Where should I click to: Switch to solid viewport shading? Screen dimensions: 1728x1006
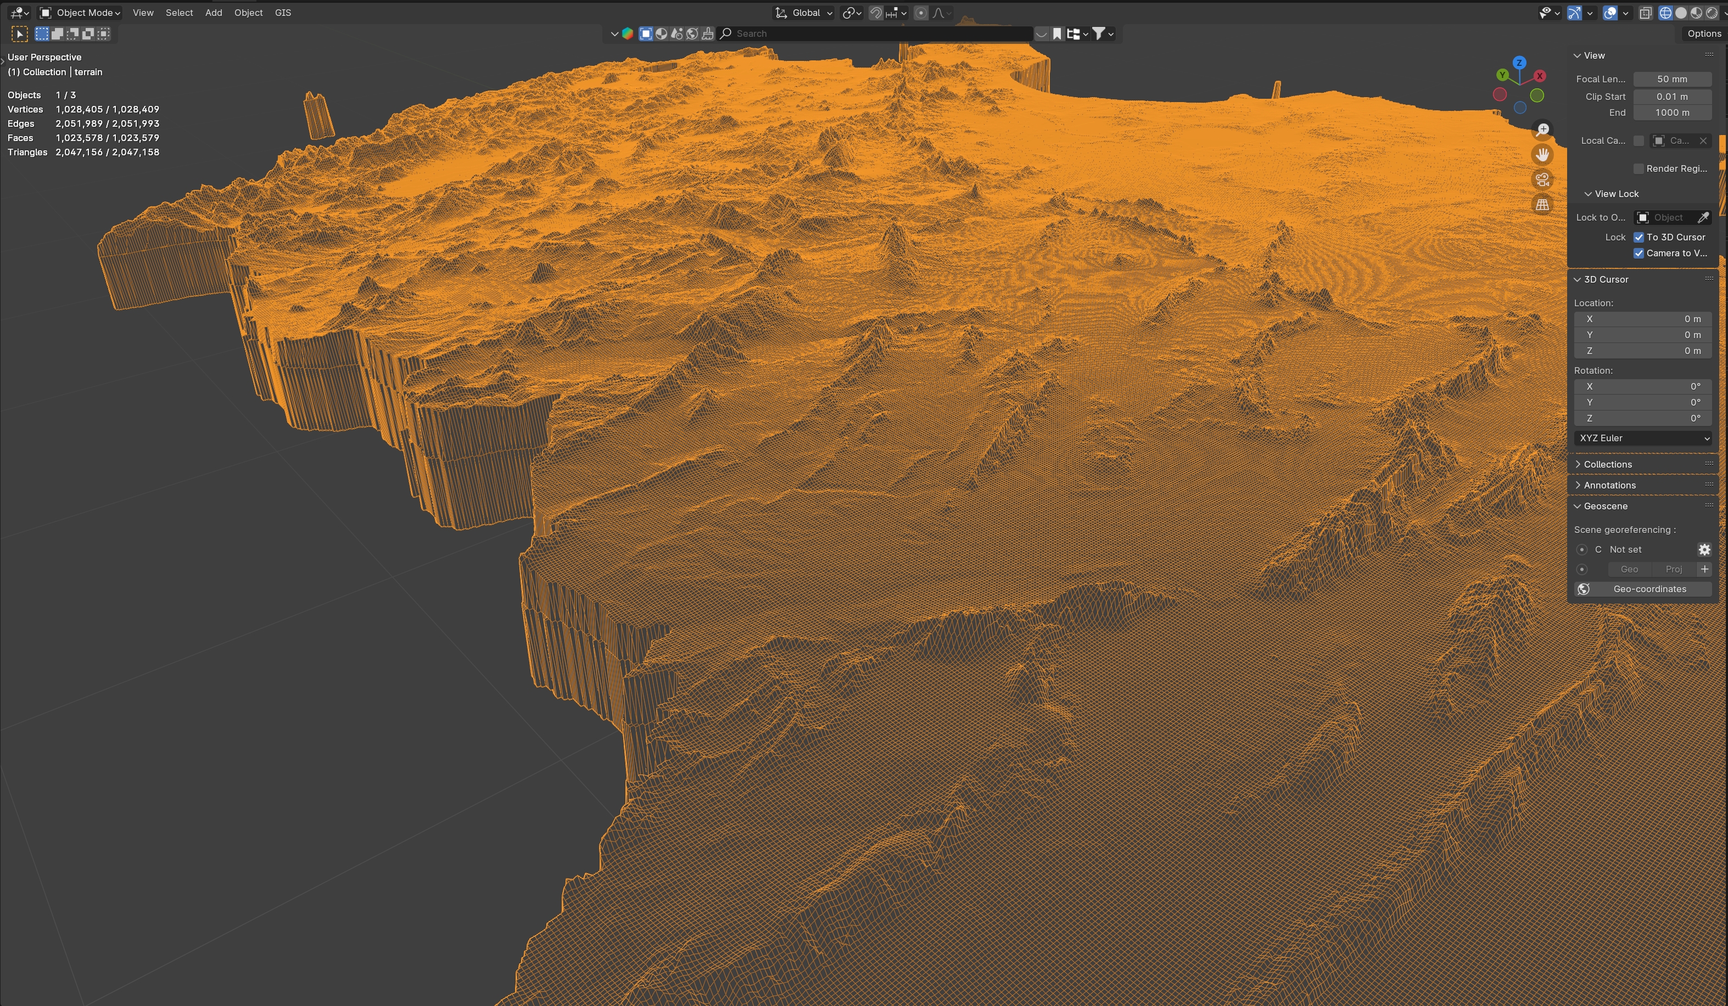point(1681,13)
